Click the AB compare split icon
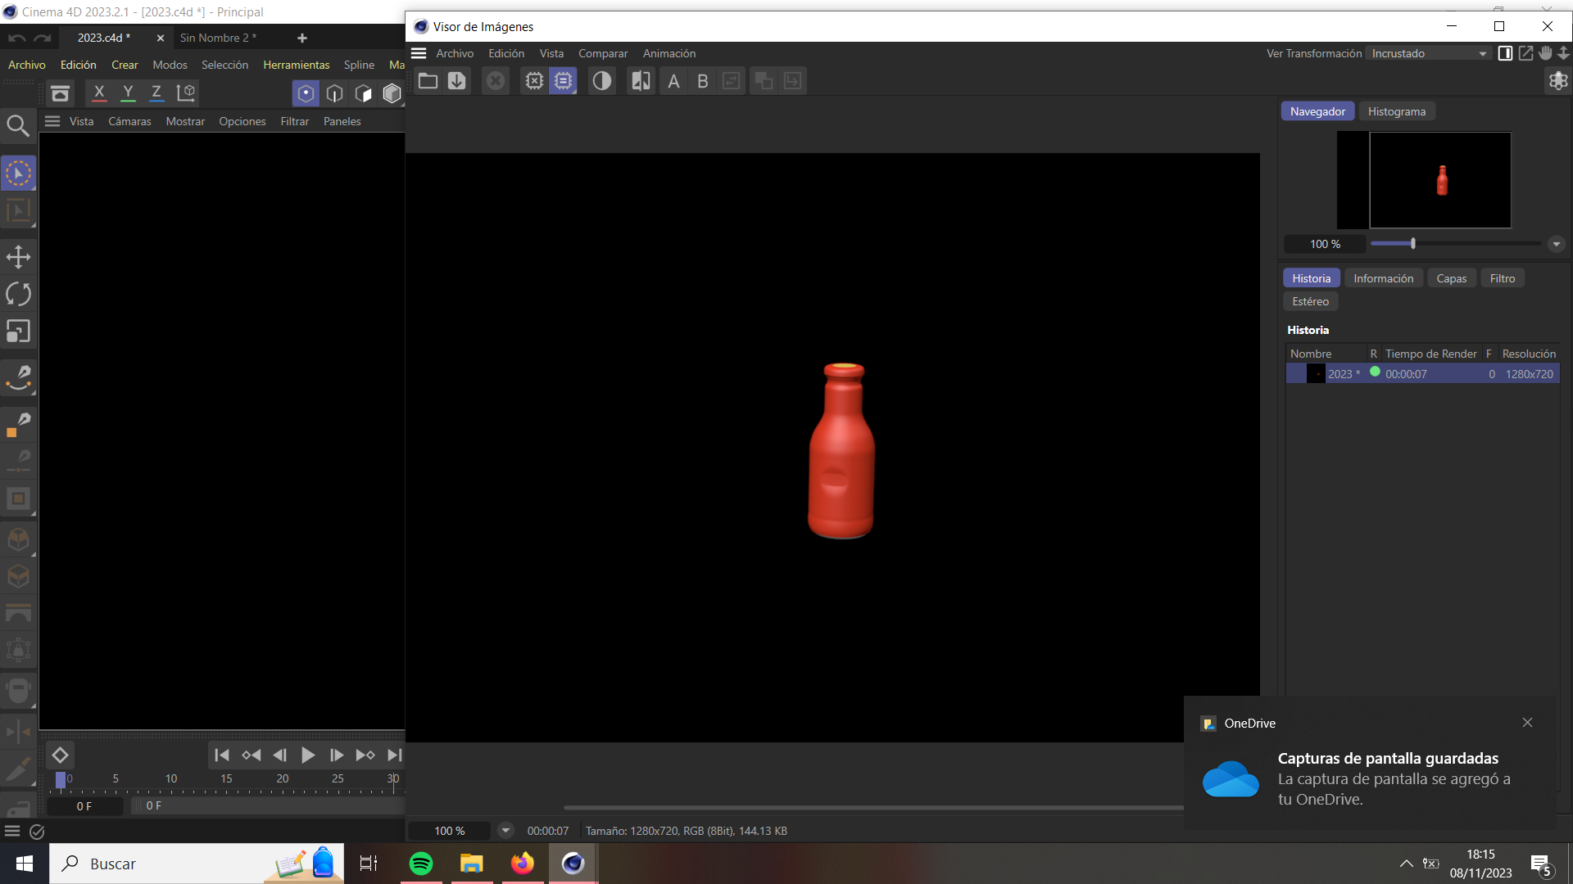Screen dimensions: 1573x884 [x=641, y=81]
